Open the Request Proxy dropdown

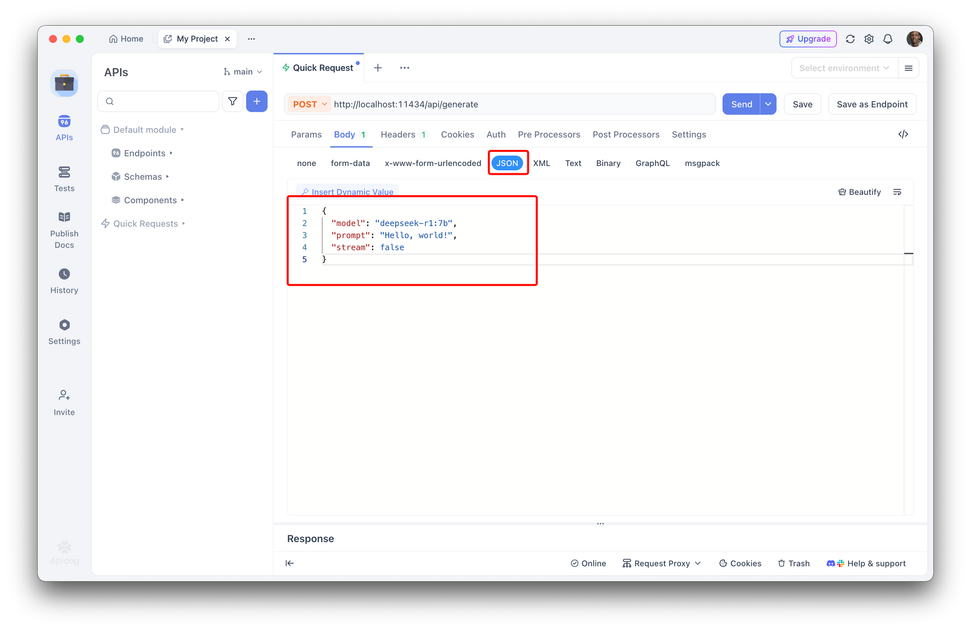tap(662, 563)
